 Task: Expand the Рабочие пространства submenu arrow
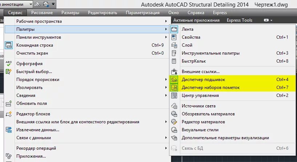click(x=166, y=21)
